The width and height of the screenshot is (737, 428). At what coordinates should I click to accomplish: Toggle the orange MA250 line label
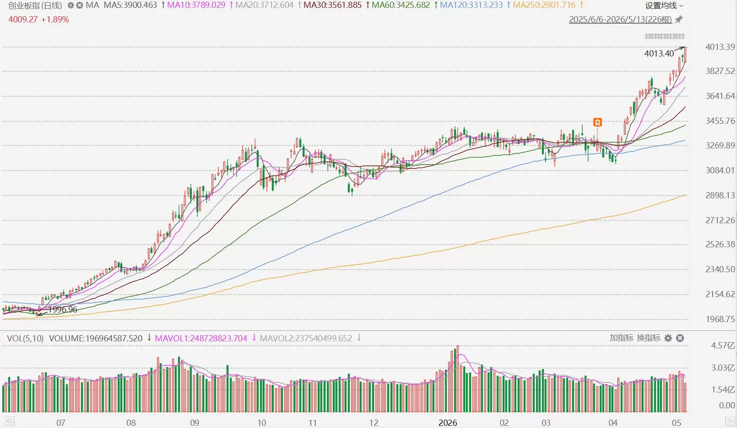(x=544, y=6)
